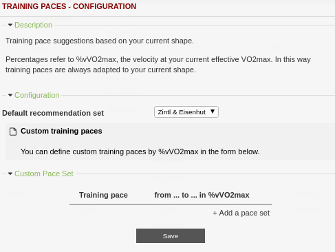335x252 pixels.
Task: Click the Training pace column header
Action: tap(103, 195)
